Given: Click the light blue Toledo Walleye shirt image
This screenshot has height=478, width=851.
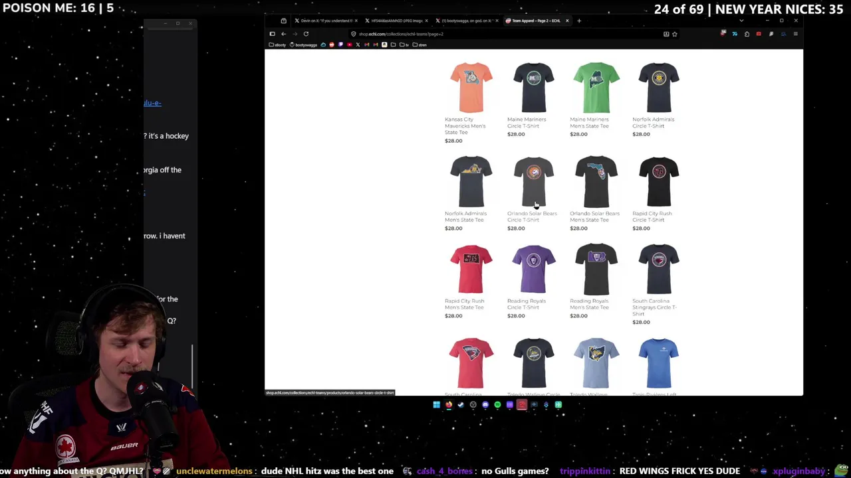Looking at the screenshot, I should coord(596,363).
